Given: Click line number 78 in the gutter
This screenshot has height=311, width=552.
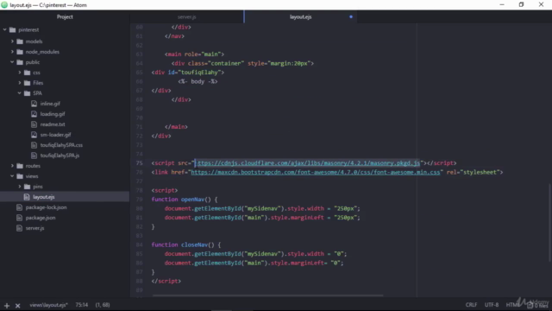Looking at the screenshot, I should click(140, 190).
